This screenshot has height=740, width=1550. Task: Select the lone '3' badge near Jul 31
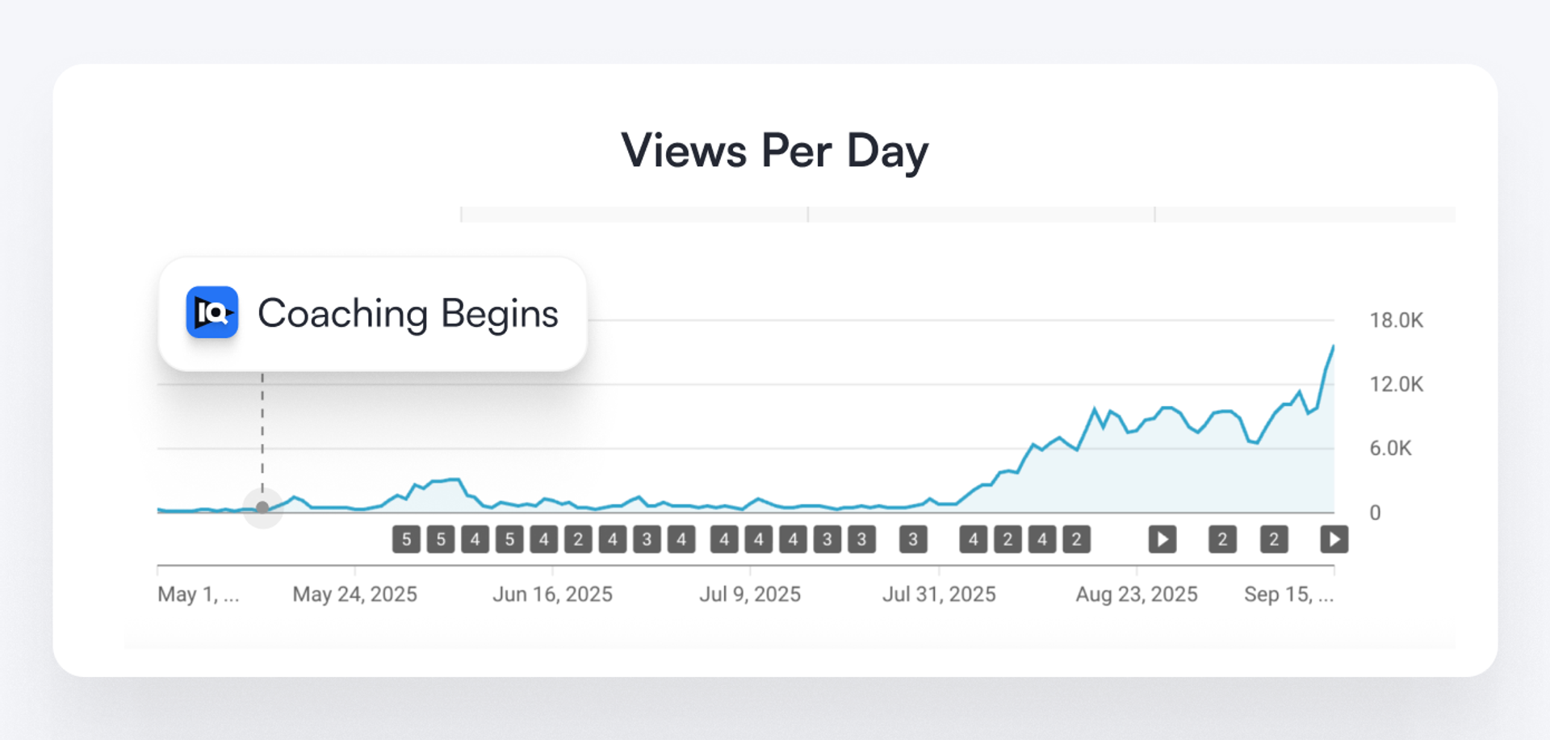(x=913, y=539)
